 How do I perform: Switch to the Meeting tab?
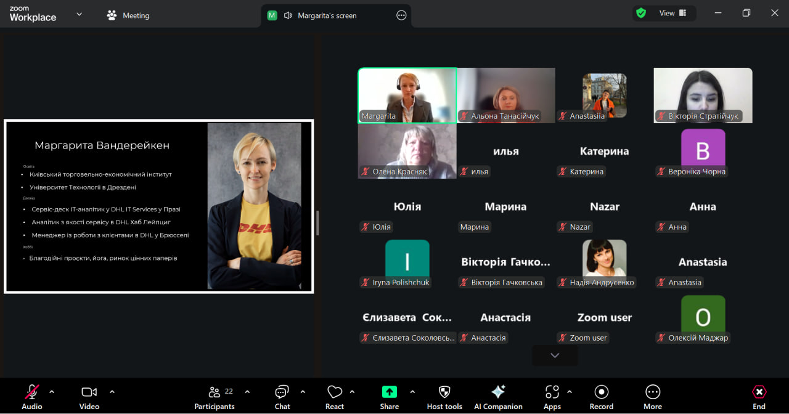(128, 15)
